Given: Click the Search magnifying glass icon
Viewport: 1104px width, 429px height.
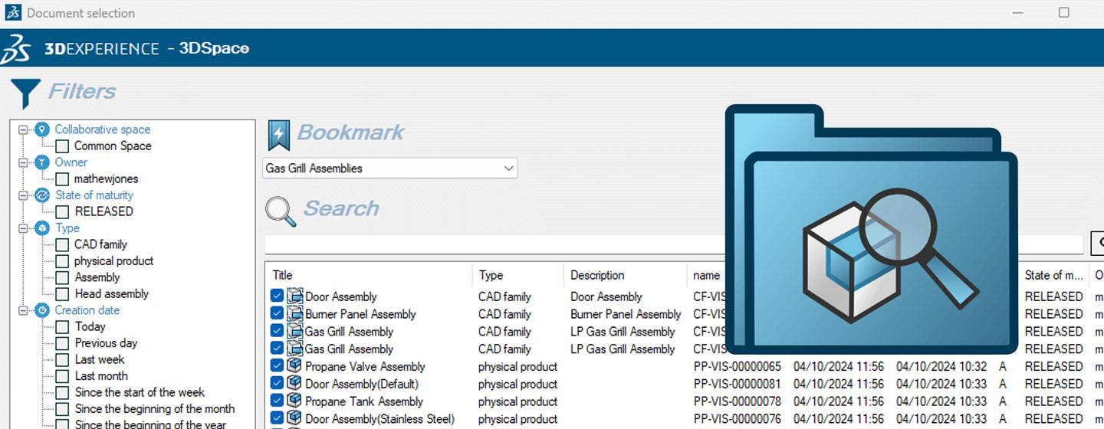Looking at the screenshot, I should click(280, 210).
